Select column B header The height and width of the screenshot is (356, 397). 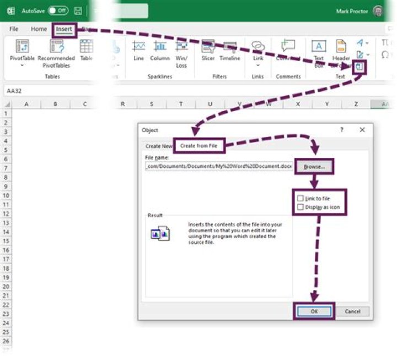pyautogui.click(x=56, y=104)
